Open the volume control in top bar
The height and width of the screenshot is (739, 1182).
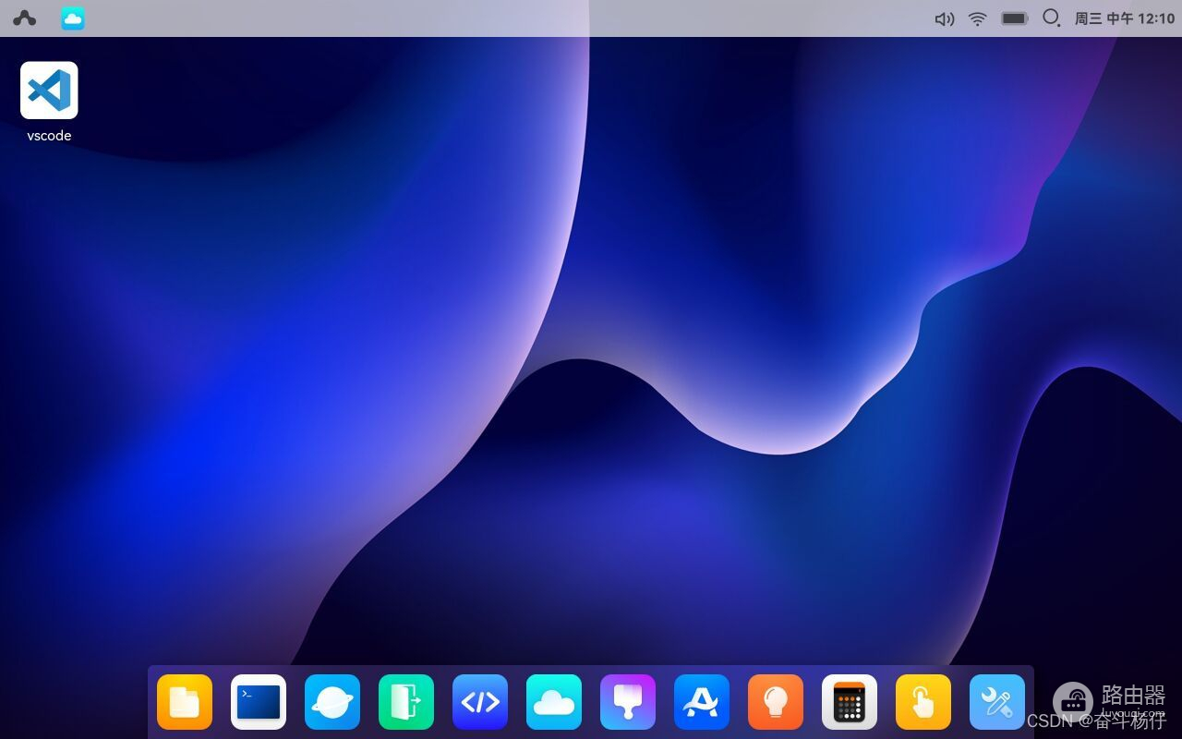click(944, 18)
